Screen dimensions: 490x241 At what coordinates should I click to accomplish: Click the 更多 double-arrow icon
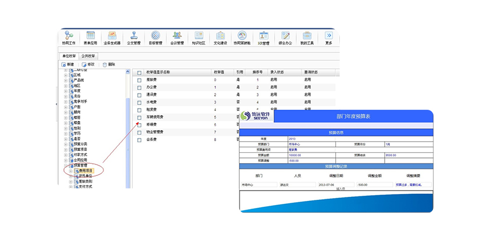point(328,35)
